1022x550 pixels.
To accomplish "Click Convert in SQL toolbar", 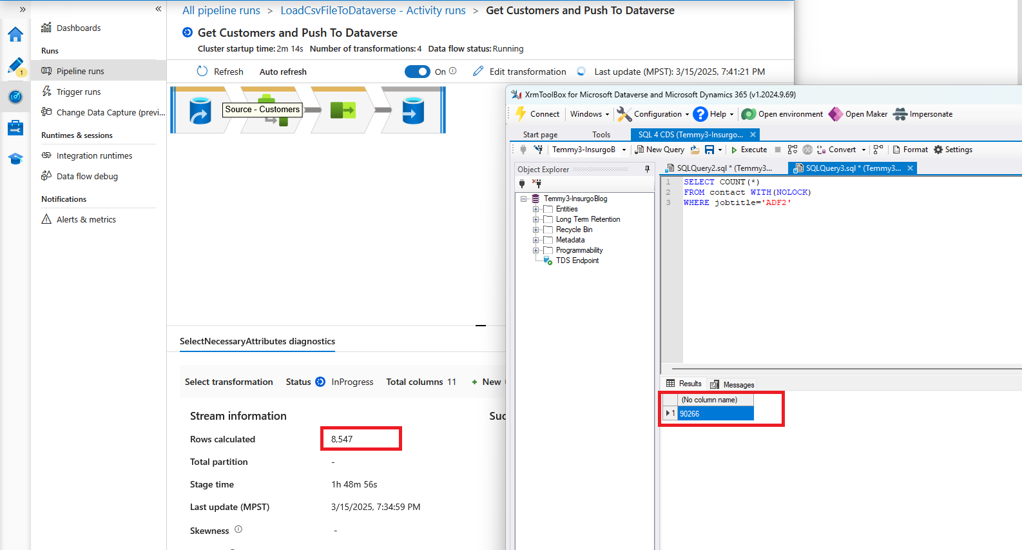I will pyautogui.click(x=836, y=150).
